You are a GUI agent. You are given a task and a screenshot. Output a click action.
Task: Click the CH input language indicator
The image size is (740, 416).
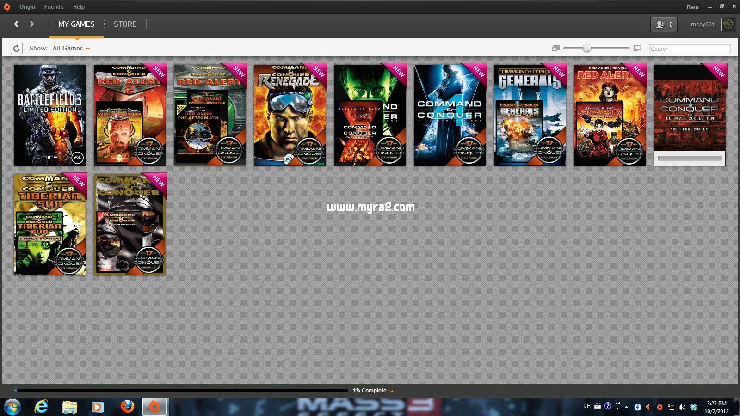click(587, 406)
